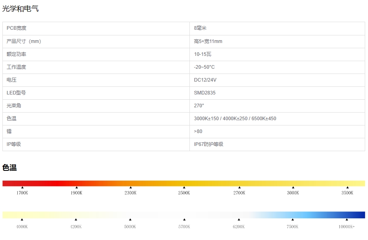The width and height of the screenshot is (368, 240).
Task: Click the arrow marker above 5700K
Action: point(184,219)
